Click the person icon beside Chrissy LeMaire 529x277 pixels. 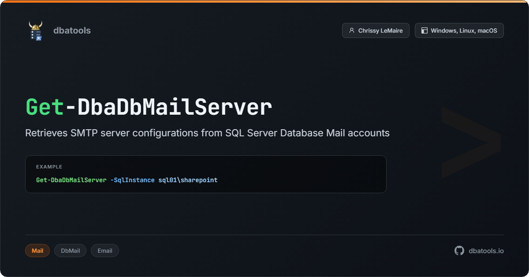pyautogui.click(x=351, y=30)
